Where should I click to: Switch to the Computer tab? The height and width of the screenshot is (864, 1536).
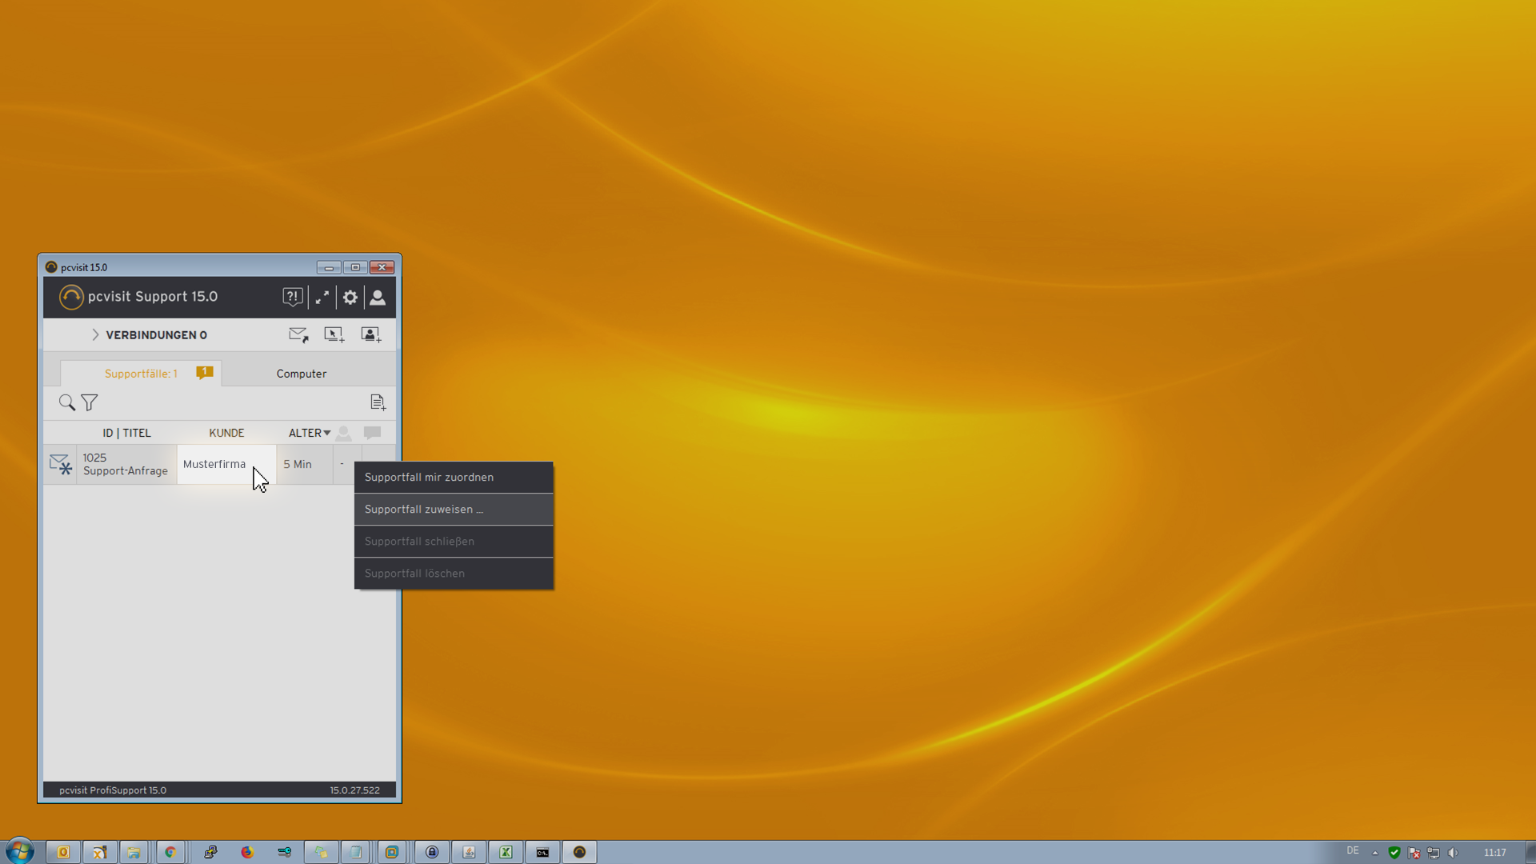[302, 374]
